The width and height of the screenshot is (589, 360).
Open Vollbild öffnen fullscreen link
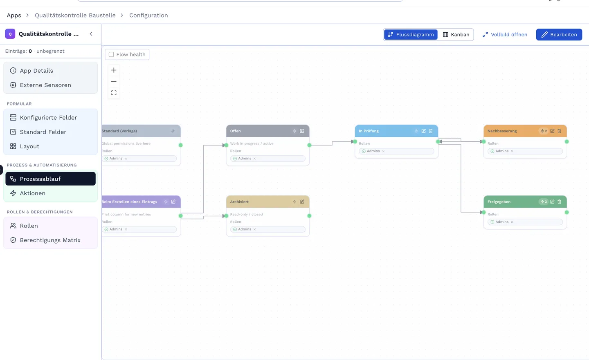click(505, 34)
